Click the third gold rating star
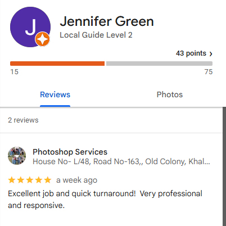Image resolution: width=226 pixels, height=226 pixels. click(30, 180)
